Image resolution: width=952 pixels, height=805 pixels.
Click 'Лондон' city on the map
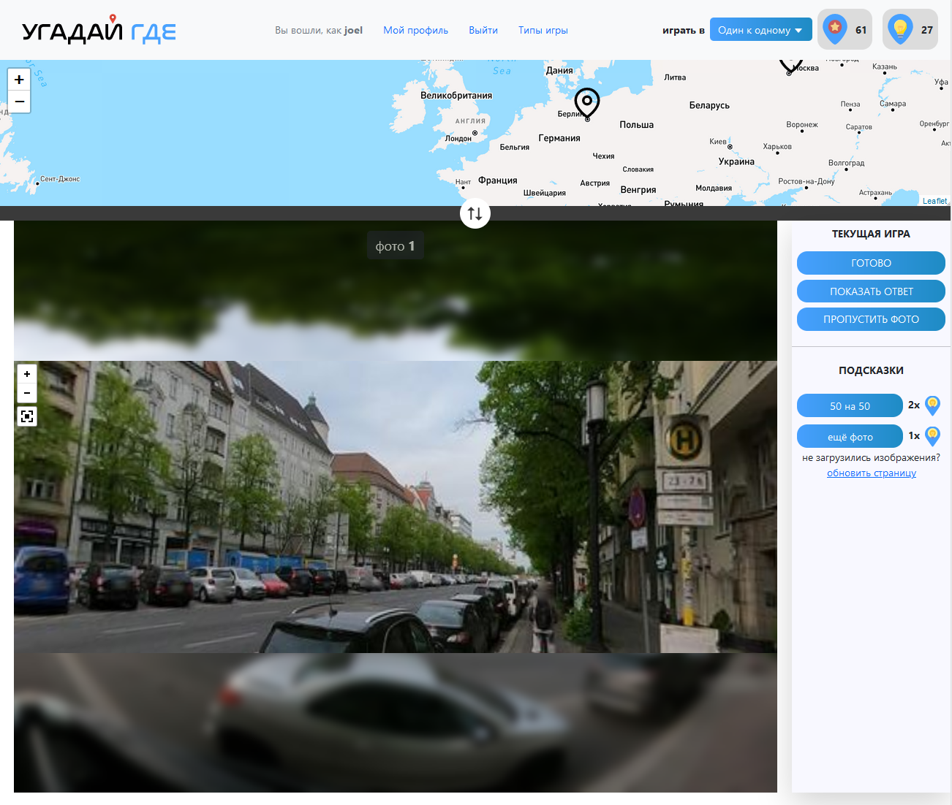[458, 139]
